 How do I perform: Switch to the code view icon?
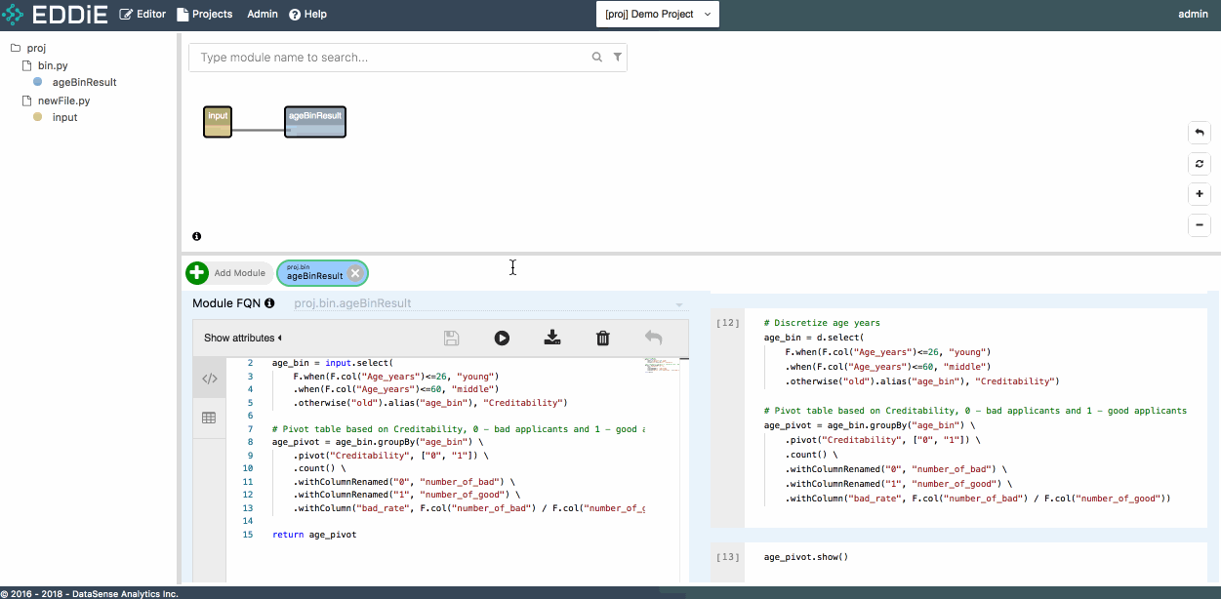(209, 379)
